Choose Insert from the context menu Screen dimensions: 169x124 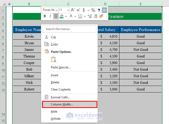(69, 75)
